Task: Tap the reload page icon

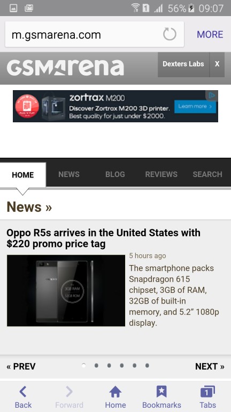Action: pos(170,34)
